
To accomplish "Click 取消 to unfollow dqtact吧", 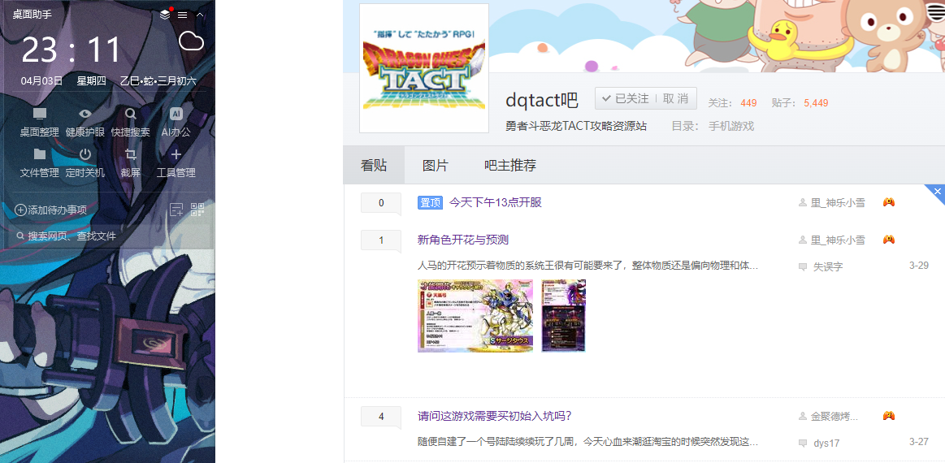I will click(675, 98).
